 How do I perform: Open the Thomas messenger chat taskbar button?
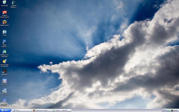[x=62, y=110]
